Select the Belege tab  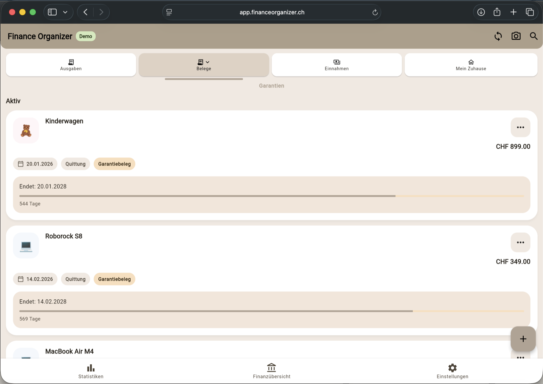[x=204, y=65]
